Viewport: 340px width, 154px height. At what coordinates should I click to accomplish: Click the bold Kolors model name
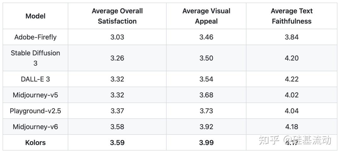(x=36, y=143)
